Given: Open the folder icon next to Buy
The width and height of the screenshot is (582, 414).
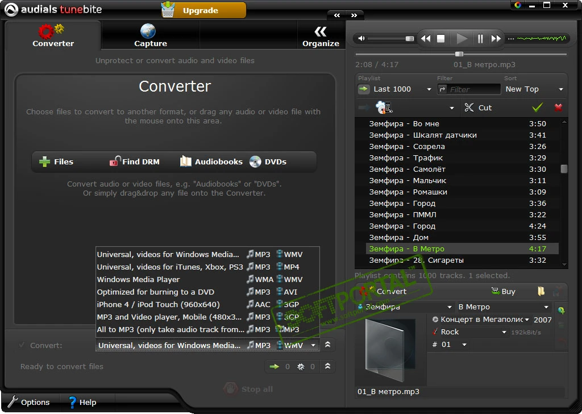Looking at the screenshot, I should 541,291.
